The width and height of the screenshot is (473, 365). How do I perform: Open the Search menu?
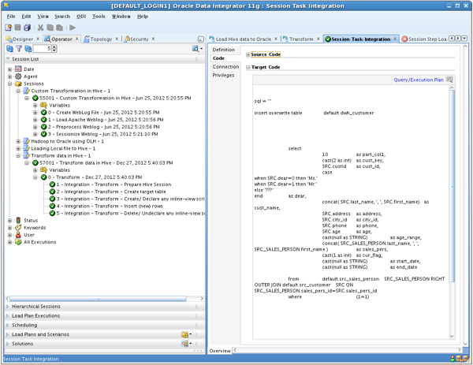[62, 17]
